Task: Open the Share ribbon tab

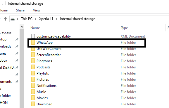Action: [20, 10]
